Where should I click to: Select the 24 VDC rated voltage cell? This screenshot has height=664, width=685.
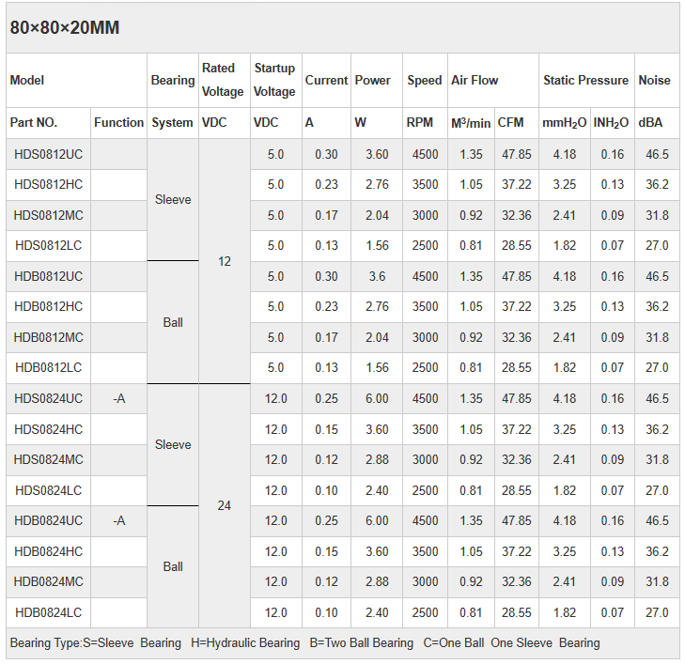pyautogui.click(x=224, y=505)
